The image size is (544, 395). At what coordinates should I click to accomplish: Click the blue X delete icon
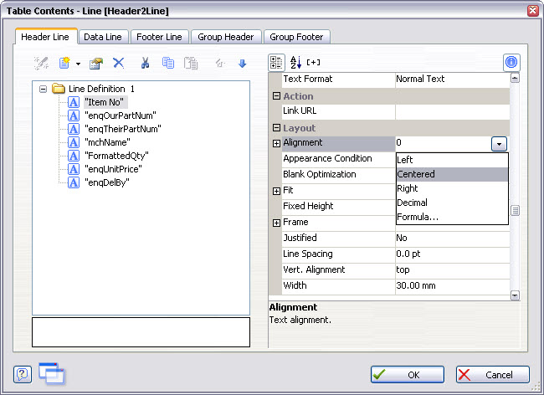(119, 63)
